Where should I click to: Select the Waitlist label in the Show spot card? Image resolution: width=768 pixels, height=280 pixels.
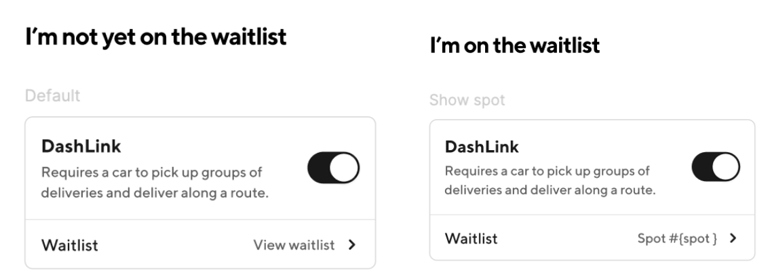coord(471,238)
